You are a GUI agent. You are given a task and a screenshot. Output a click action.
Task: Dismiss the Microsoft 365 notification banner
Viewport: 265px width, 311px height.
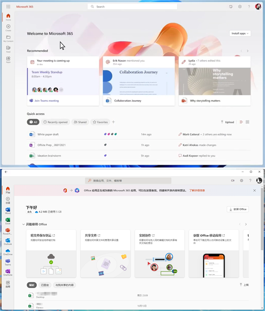254,191
